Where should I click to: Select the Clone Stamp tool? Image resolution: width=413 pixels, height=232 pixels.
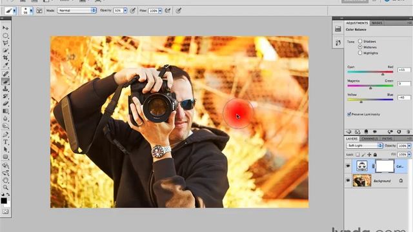pyautogui.click(x=6, y=89)
